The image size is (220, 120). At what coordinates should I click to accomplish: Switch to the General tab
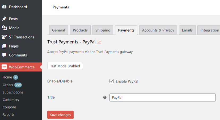58,30
